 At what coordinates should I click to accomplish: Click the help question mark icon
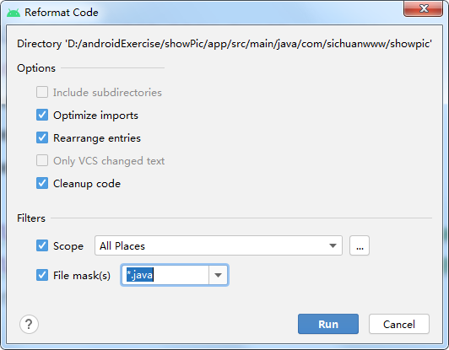29,324
